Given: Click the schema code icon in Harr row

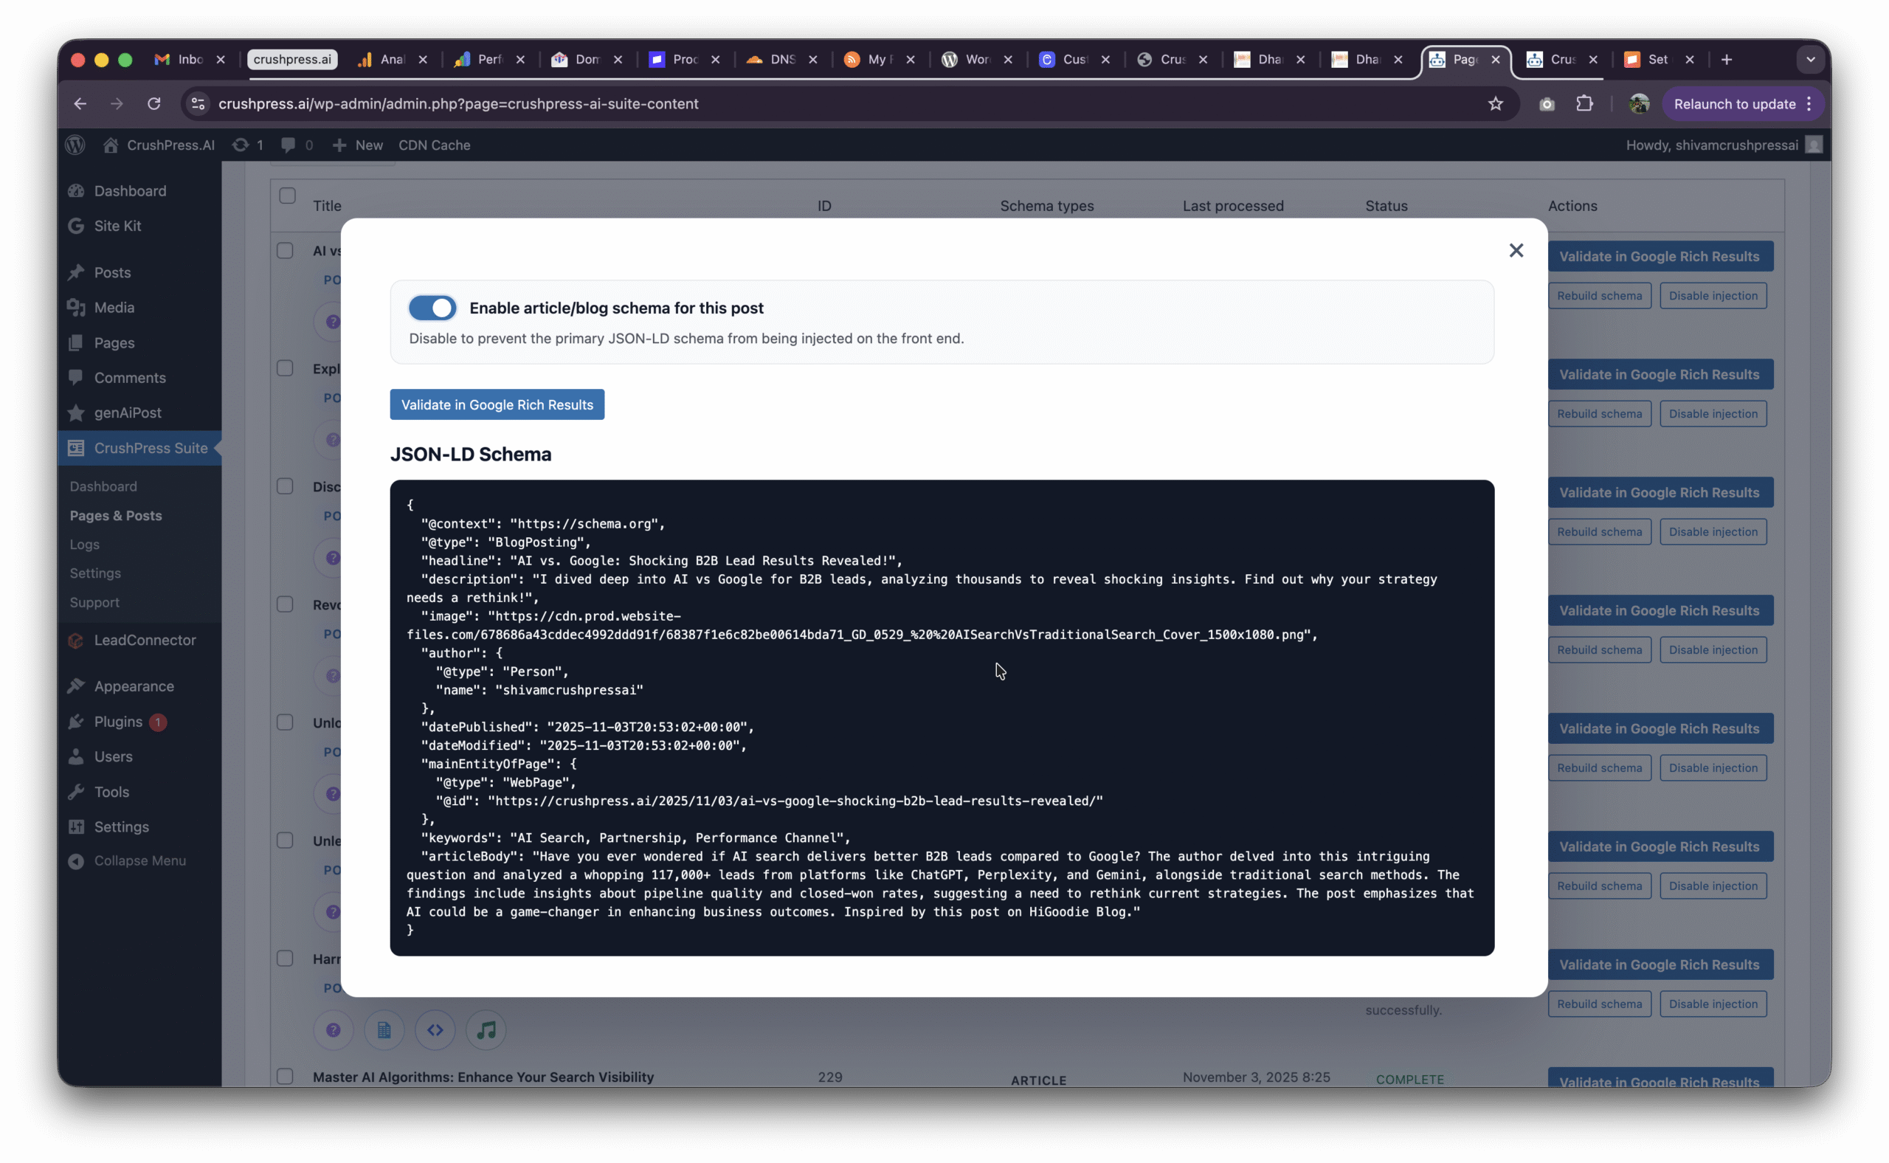Looking at the screenshot, I should pos(435,1030).
